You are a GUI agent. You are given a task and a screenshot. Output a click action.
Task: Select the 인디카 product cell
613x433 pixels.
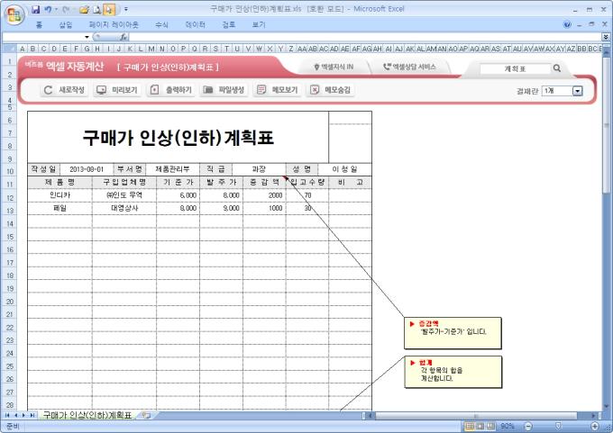coord(59,195)
